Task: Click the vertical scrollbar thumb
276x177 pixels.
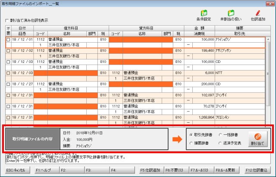Action: click(x=268, y=74)
